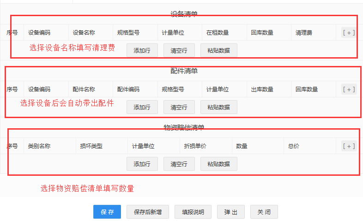Click the blue 保存 button
The width and height of the screenshot is (363, 221).
click(x=107, y=212)
